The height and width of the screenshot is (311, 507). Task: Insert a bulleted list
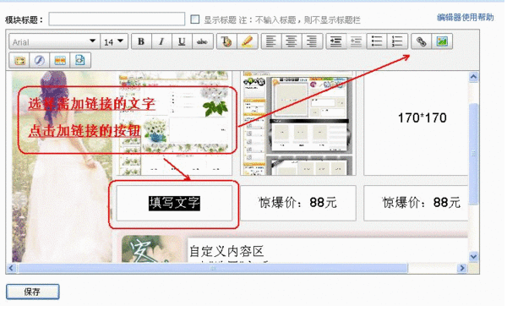point(377,41)
